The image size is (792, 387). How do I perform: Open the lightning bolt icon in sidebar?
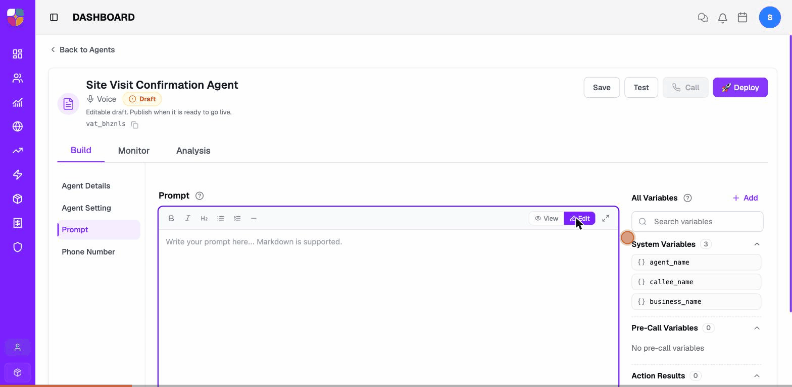[x=18, y=175]
